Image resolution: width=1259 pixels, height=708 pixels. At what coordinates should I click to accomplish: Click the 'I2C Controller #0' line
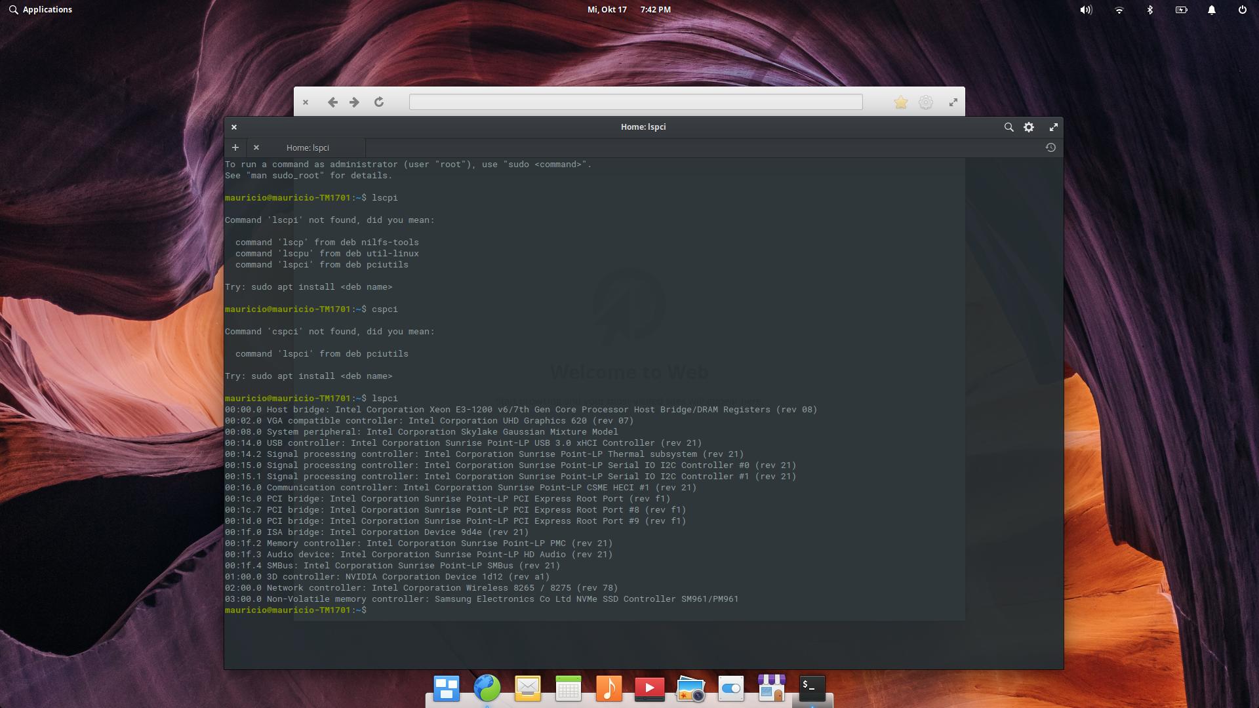tap(511, 465)
